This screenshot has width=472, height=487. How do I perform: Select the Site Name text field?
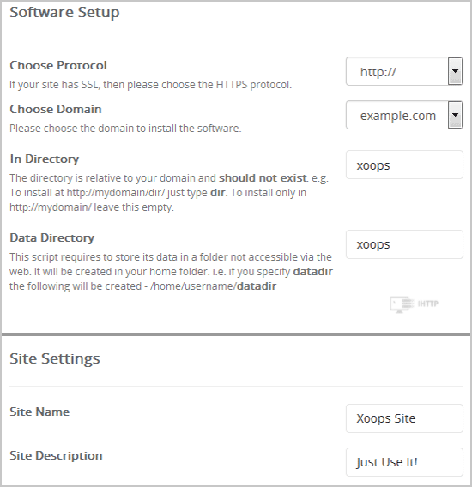(x=404, y=418)
